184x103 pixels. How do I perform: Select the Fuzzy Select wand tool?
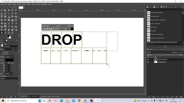pyautogui.click(x=9, y=13)
